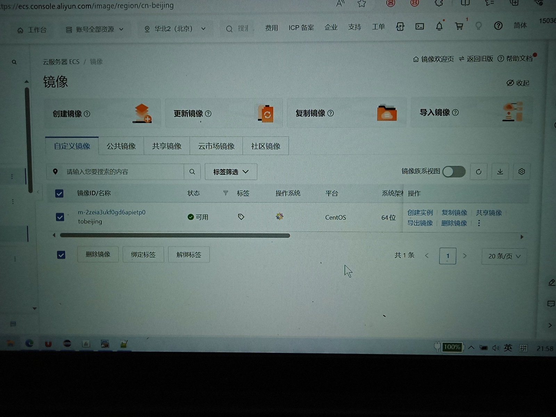
Task: Toggle the bottom batch-select checkbox
Action: (x=61, y=255)
